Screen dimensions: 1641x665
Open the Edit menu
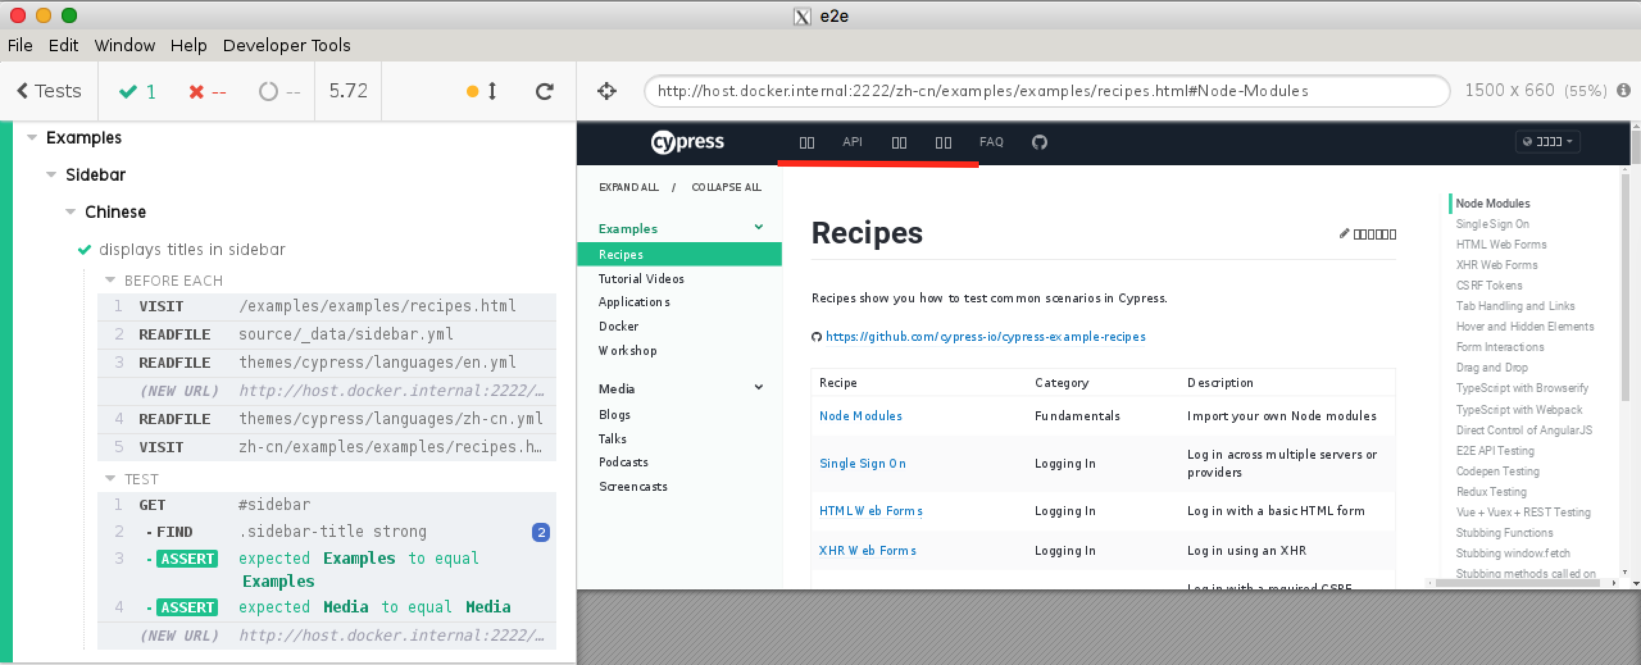pyautogui.click(x=63, y=45)
